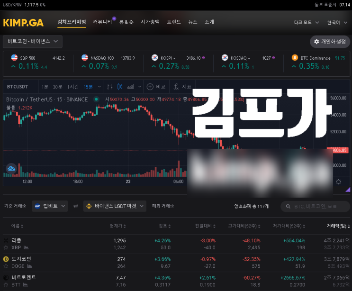The height and width of the screenshot is (291, 352).
Task: Sort by 저가대비(52주) column
Action: (289, 226)
